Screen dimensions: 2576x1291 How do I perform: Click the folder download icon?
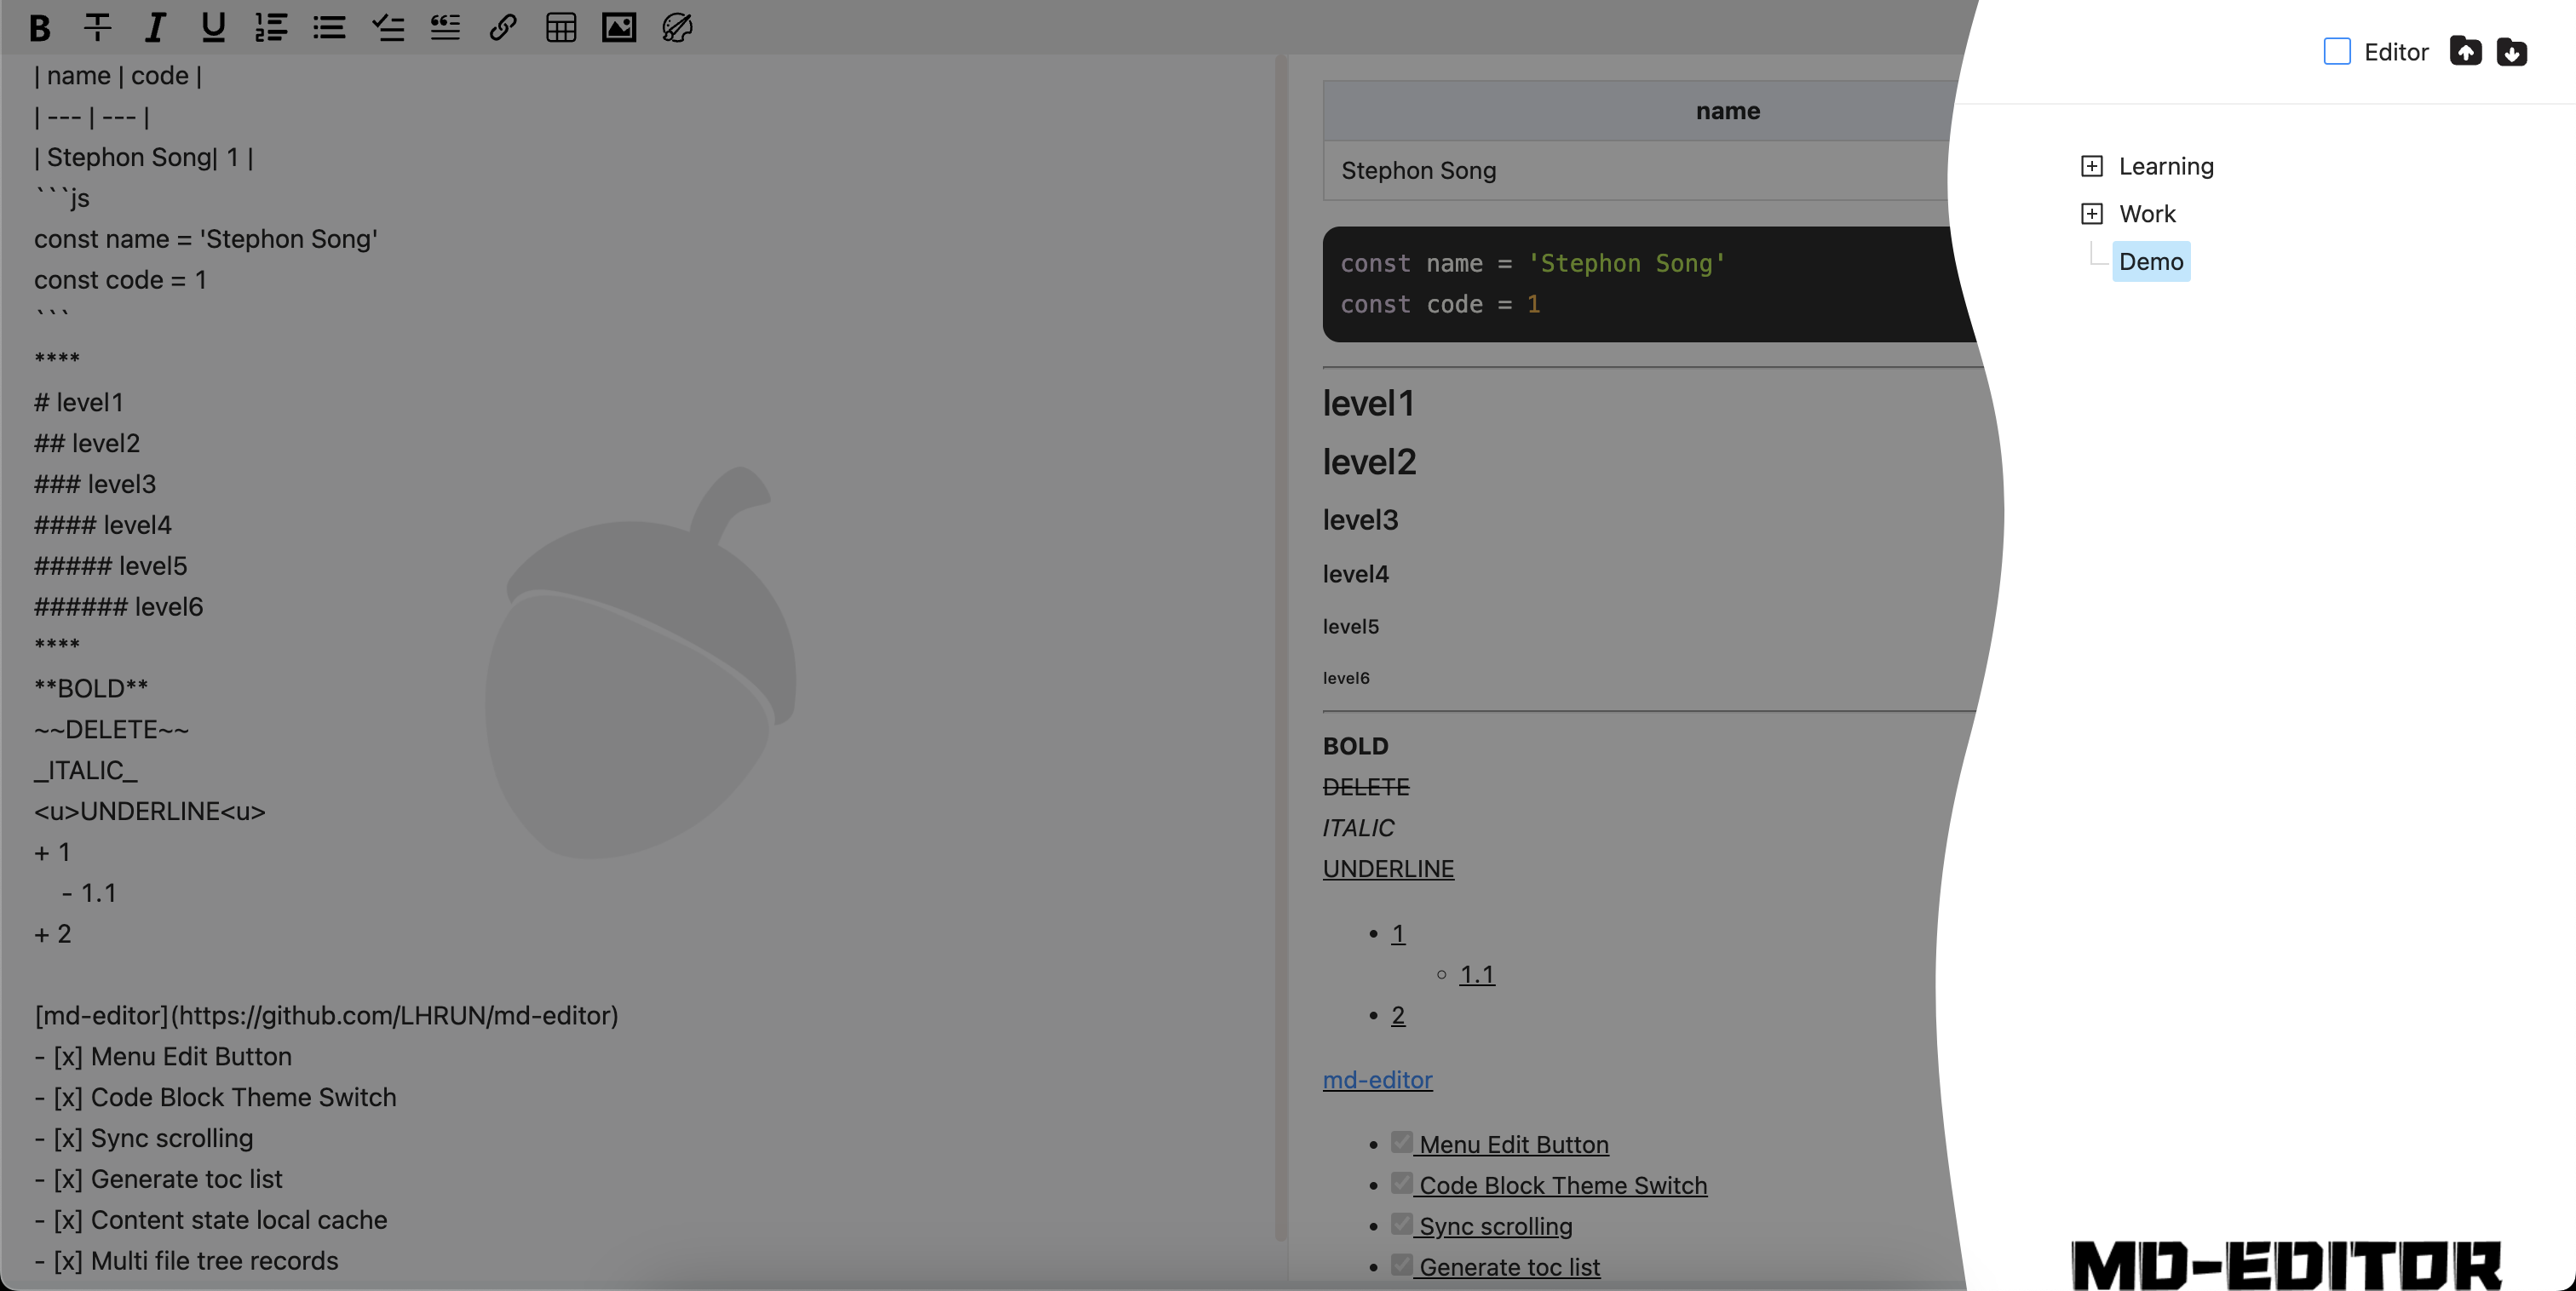pos(2511,51)
